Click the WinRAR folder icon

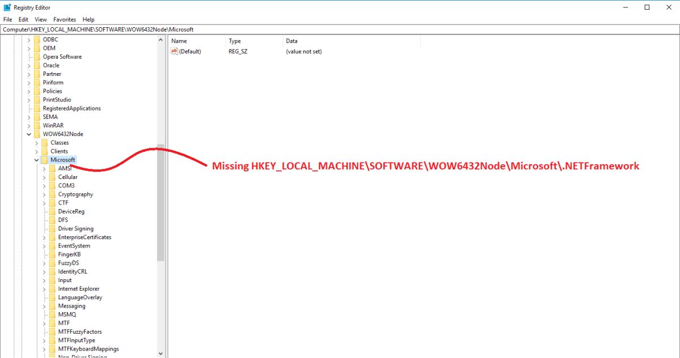coord(37,125)
